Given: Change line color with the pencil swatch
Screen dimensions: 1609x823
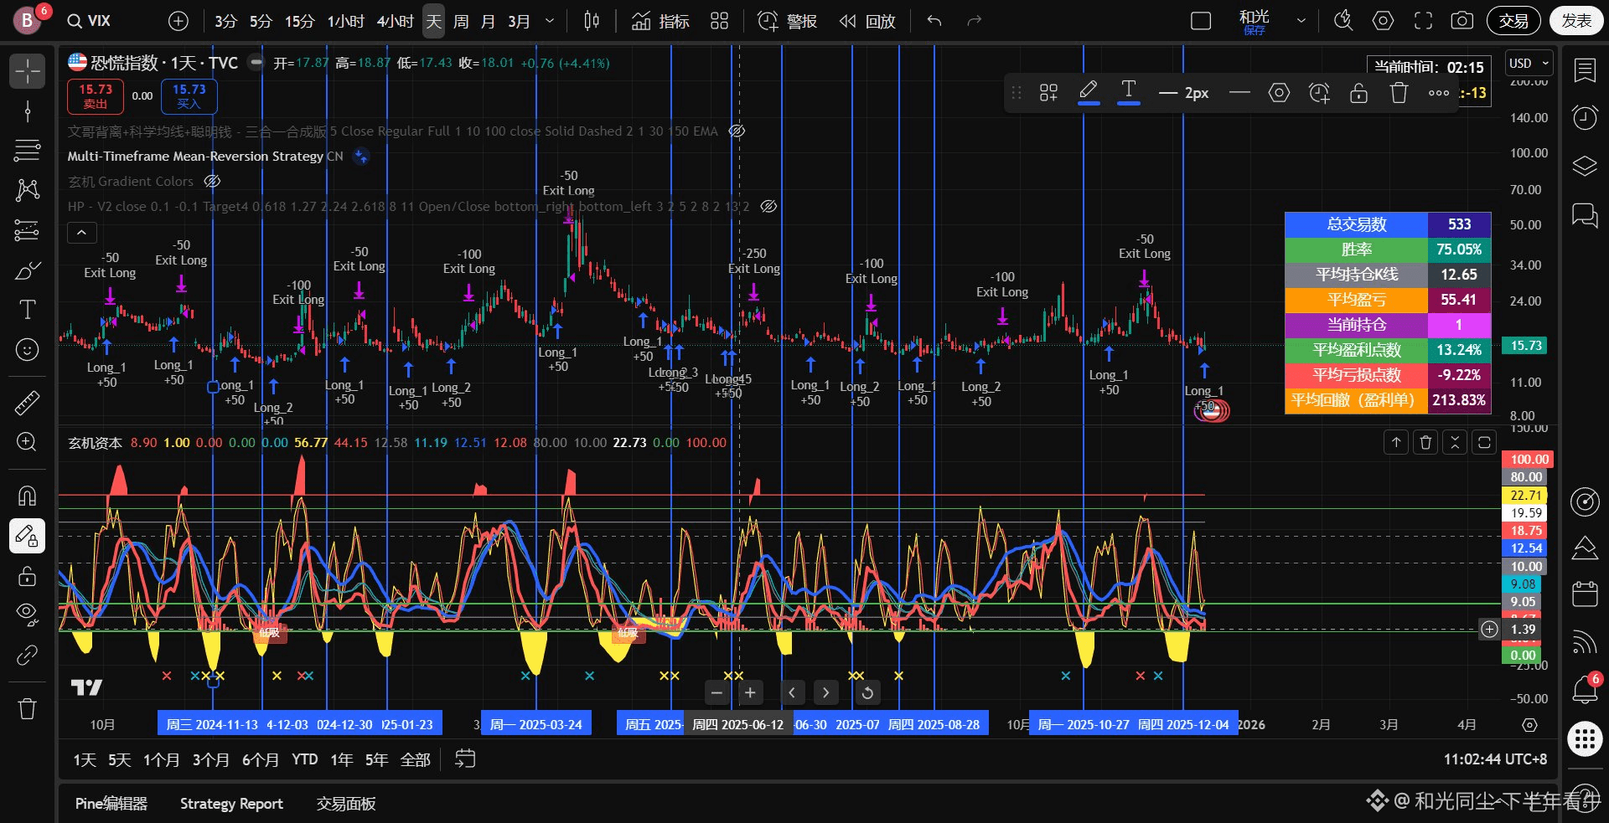Looking at the screenshot, I should click(x=1088, y=92).
